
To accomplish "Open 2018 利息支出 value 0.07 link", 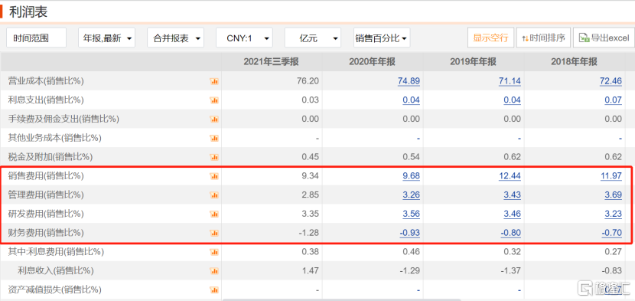I will pos(613,100).
